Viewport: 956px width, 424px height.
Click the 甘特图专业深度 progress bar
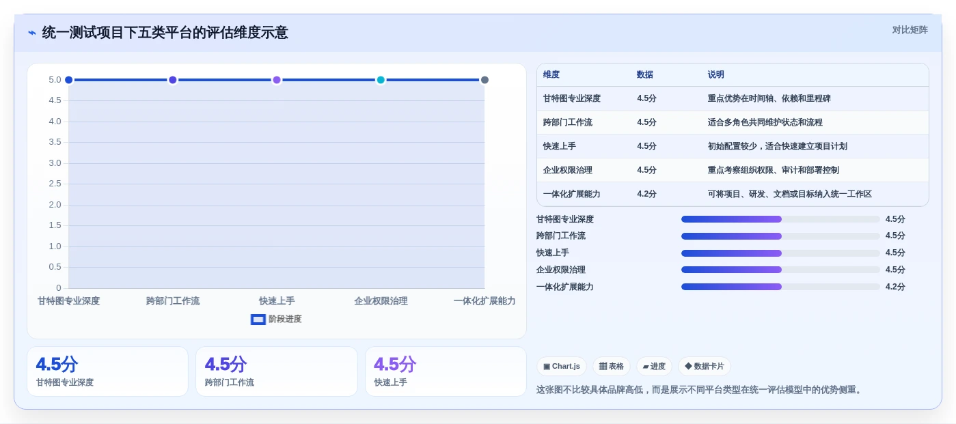pos(780,219)
